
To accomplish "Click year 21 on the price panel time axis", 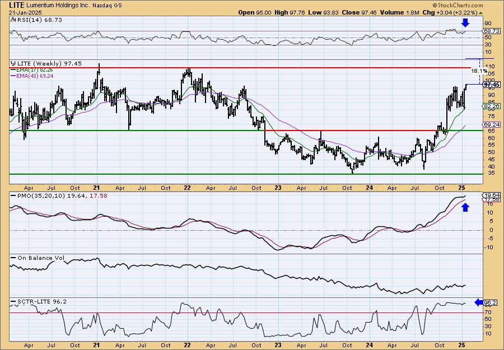I will [97, 188].
